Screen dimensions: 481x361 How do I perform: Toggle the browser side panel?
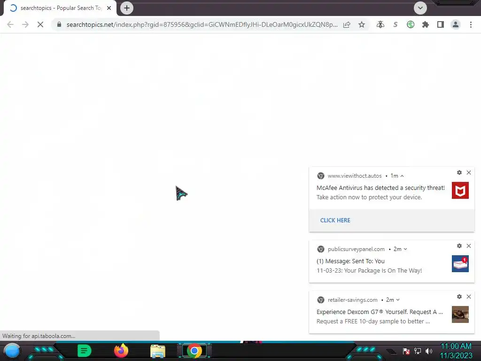pos(441,24)
